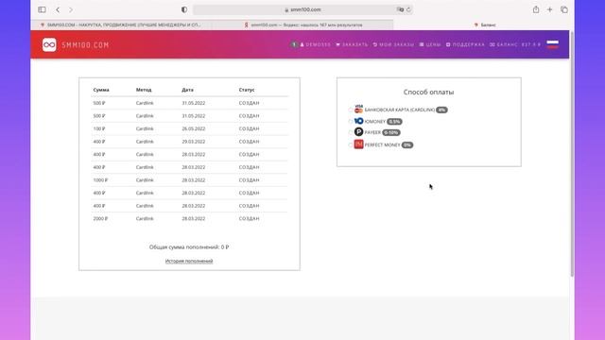Click the Общая сумма пополнений: 0 ₽ text
605x340 pixels.
[189, 247]
